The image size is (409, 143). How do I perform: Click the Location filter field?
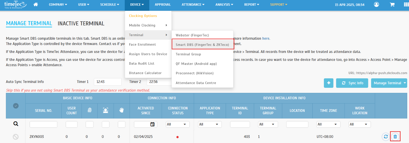(297, 124)
